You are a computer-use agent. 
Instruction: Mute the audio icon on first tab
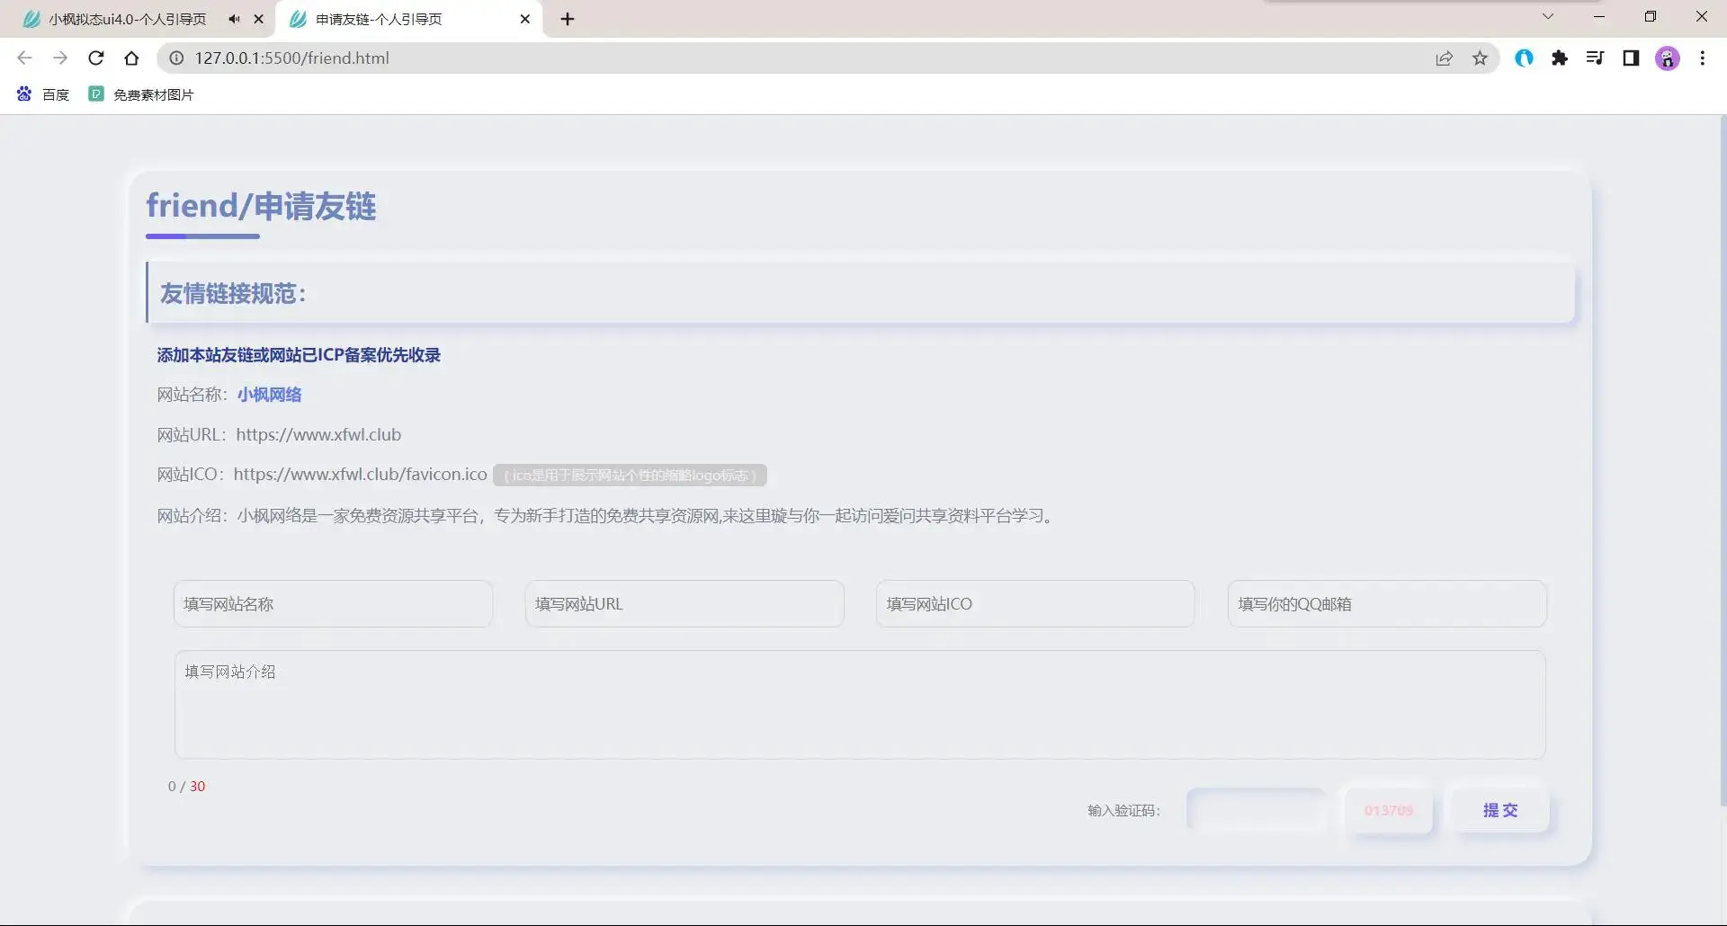coord(234,19)
